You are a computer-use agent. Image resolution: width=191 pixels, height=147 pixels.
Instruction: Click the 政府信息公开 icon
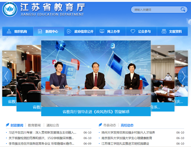coord(69,32)
